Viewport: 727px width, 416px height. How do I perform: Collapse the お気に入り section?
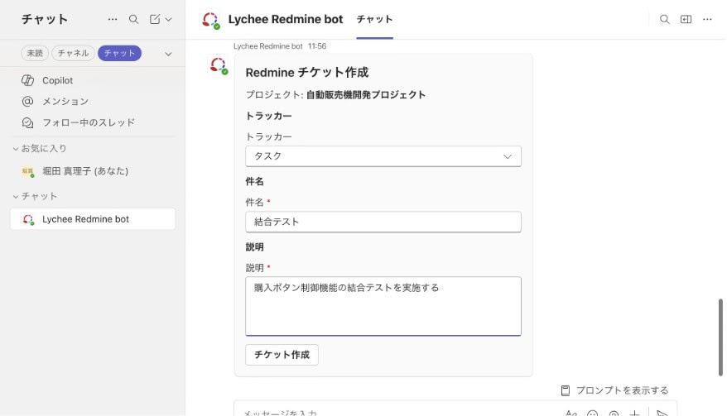[x=40, y=148]
